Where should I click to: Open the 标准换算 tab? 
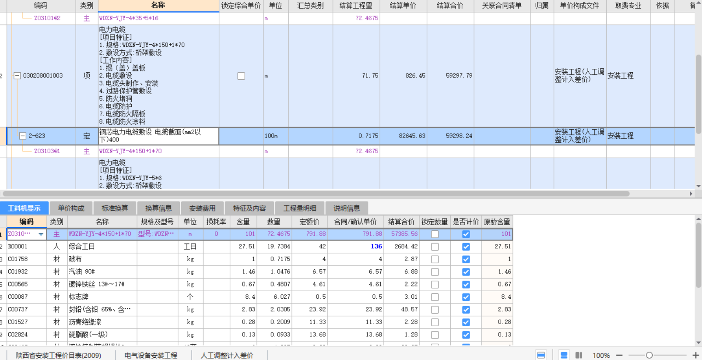115,208
